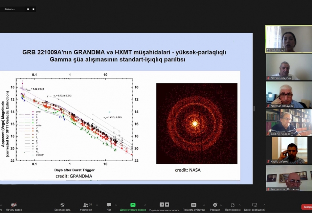This screenshot has height=213, width=312.
Task: Open the Реакции reactions menu
Action: click(215, 205)
